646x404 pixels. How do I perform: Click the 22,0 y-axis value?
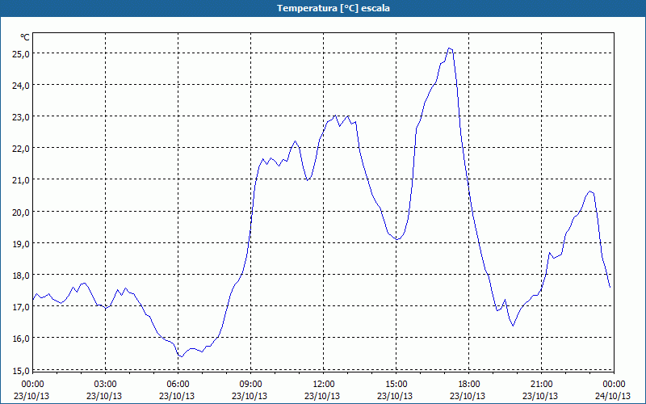coord(22,149)
